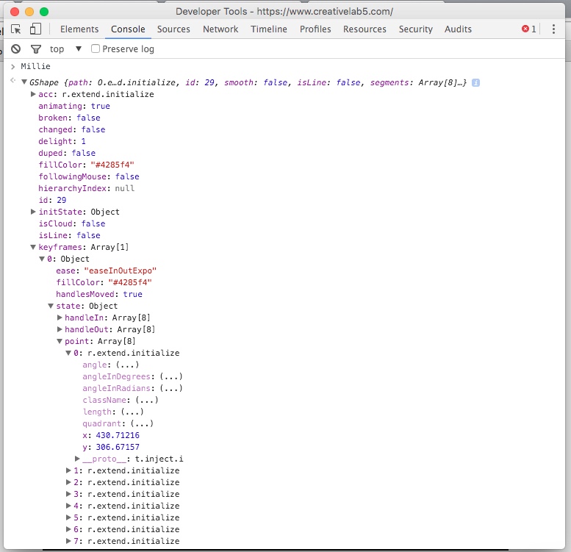Expand point 4: r.extend.initialize
Image resolution: width=571 pixels, height=552 pixels.
(x=68, y=506)
